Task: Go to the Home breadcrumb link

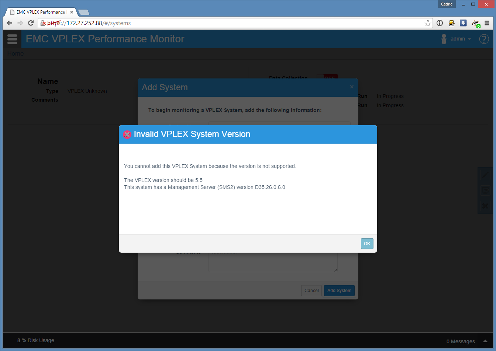Action: [15, 53]
